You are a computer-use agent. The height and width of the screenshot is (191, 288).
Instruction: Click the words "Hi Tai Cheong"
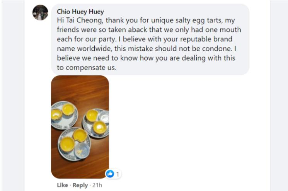pos(76,21)
